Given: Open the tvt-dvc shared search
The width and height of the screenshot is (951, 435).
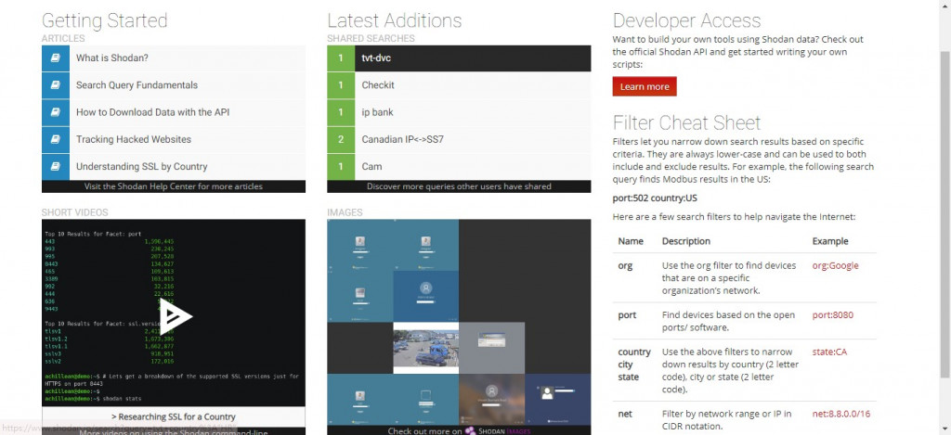Looking at the screenshot, I should [x=473, y=58].
